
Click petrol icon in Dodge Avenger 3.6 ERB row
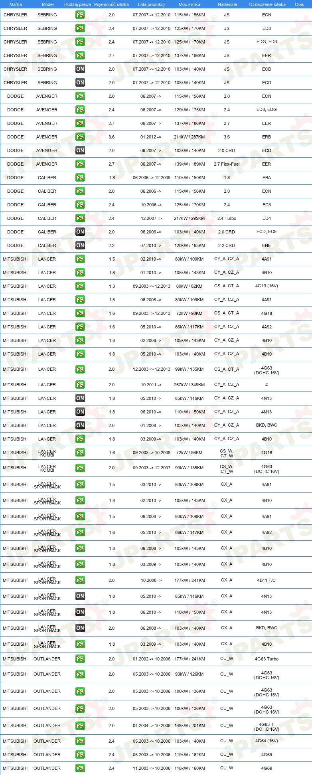tap(80, 137)
